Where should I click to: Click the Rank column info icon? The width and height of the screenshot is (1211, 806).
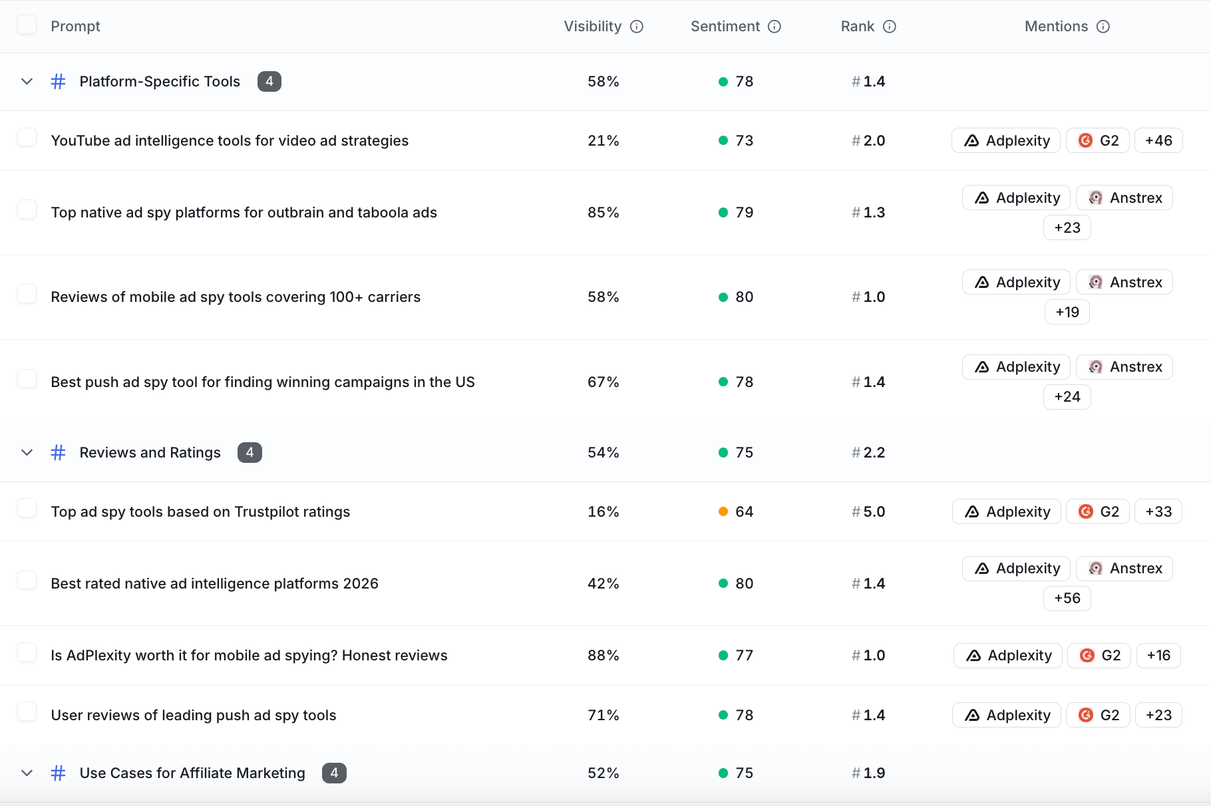click(890, 27)
